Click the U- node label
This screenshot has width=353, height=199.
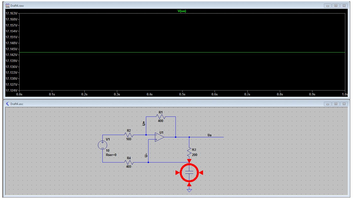pos(146,156)
